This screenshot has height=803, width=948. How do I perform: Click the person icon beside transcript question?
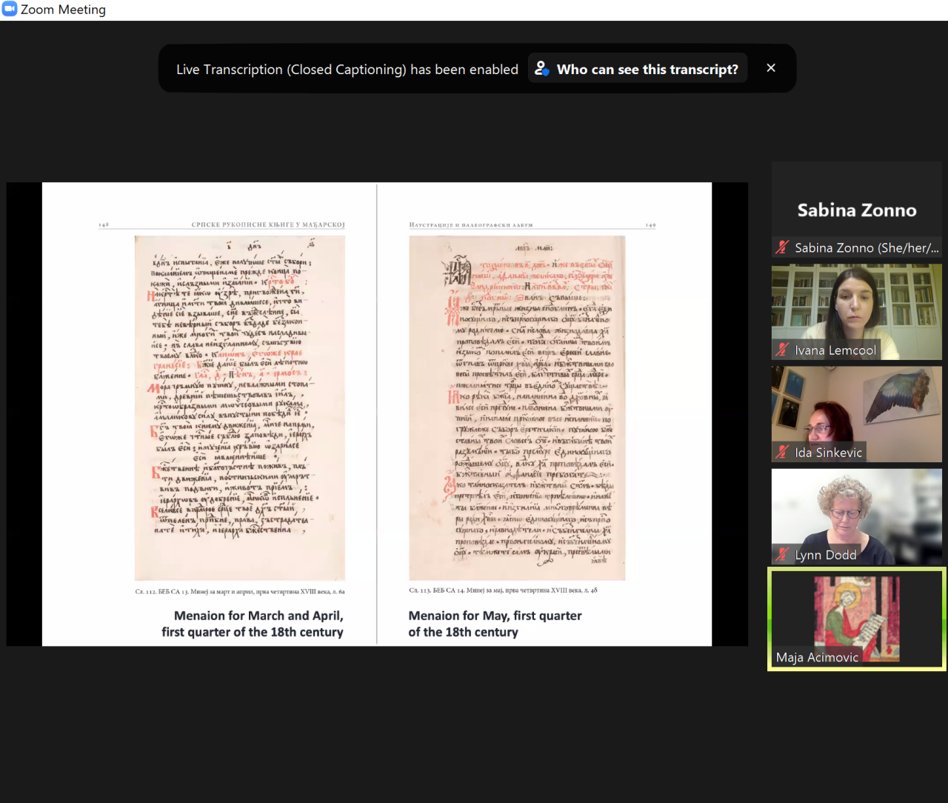click(x=542, y=69)
